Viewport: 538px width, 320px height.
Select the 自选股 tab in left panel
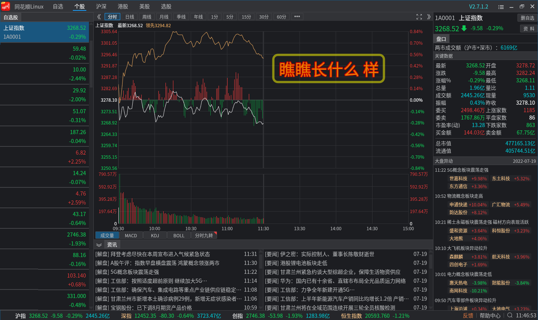tap(11, 17)
